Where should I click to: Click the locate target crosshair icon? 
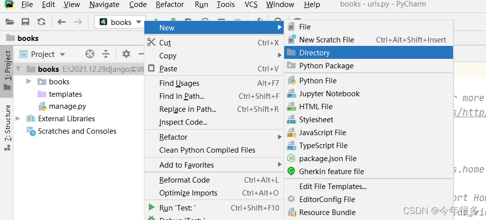[89, 54]
